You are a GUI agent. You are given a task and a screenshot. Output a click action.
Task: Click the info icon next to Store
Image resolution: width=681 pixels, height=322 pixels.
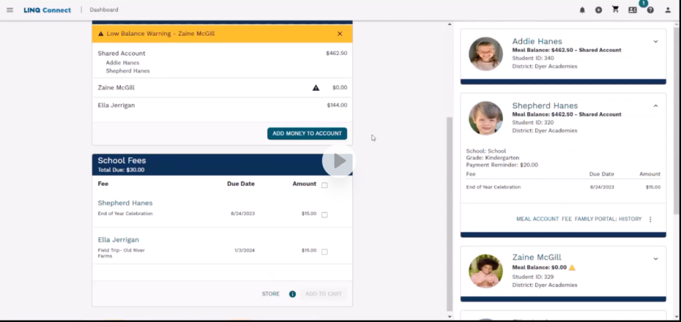pyautogui.click(x=292, y=294)
